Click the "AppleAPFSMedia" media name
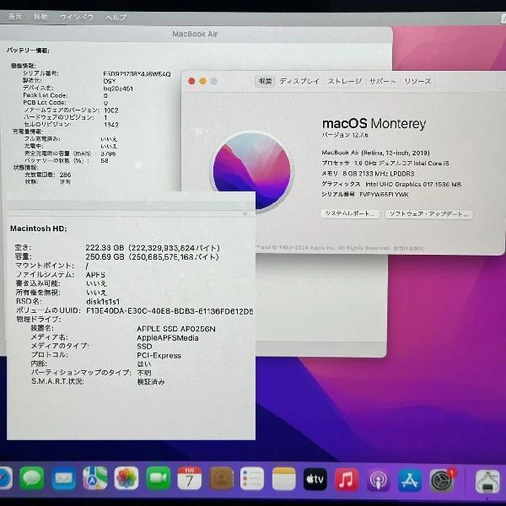This screenshot has height=506, width=506. (x=168, y=338)
